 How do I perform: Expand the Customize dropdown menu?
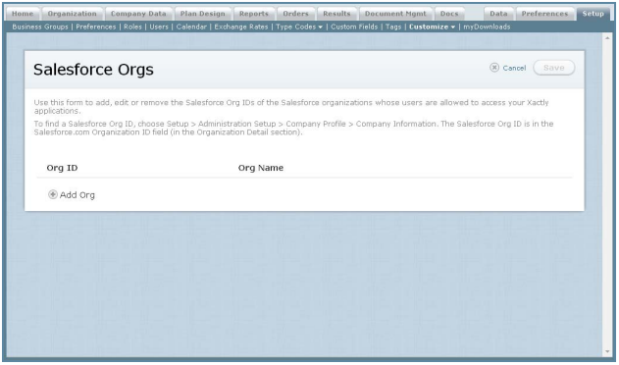pos(432,26)
